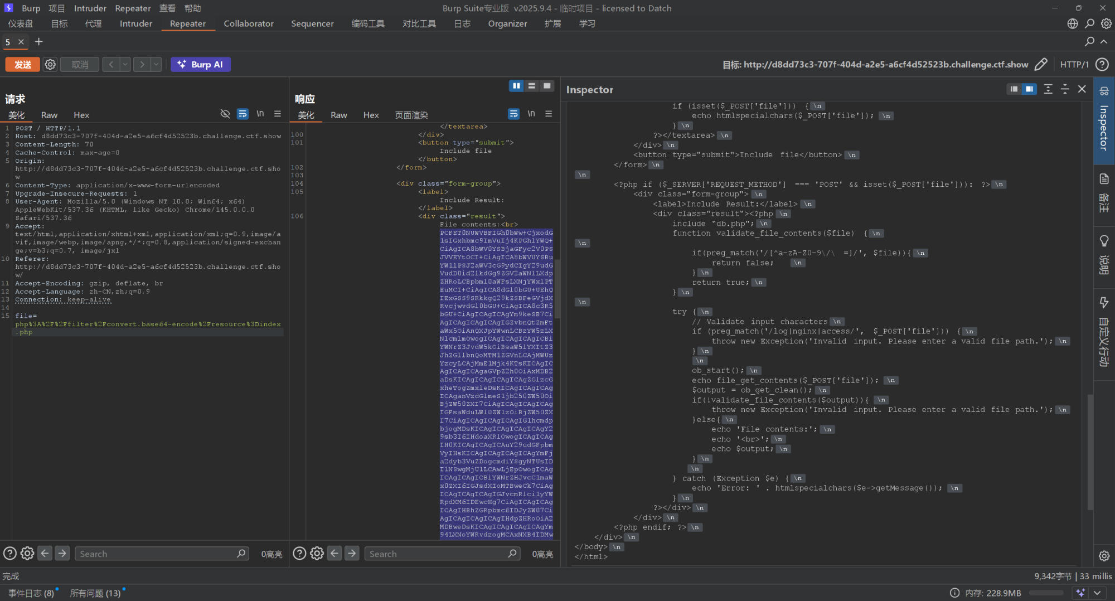This screenshot has width=1115, height=601.
Task: Toggle request non-printable characters \n display
Action: pos(260,114)
